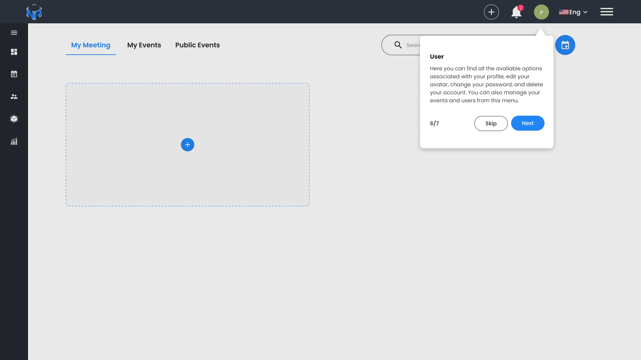Viewport: 641px width, 360px height.
Task: Switch to the Public Events tab
Action: tap(197, 45)
